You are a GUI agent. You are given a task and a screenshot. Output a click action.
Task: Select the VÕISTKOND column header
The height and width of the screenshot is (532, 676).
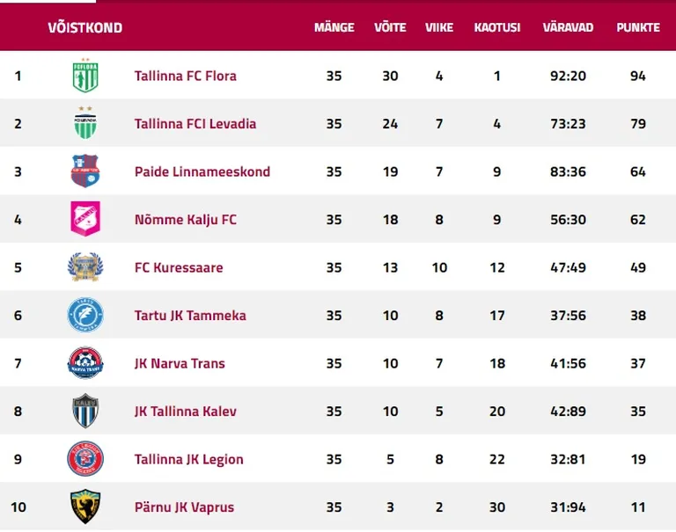point(84,27)
